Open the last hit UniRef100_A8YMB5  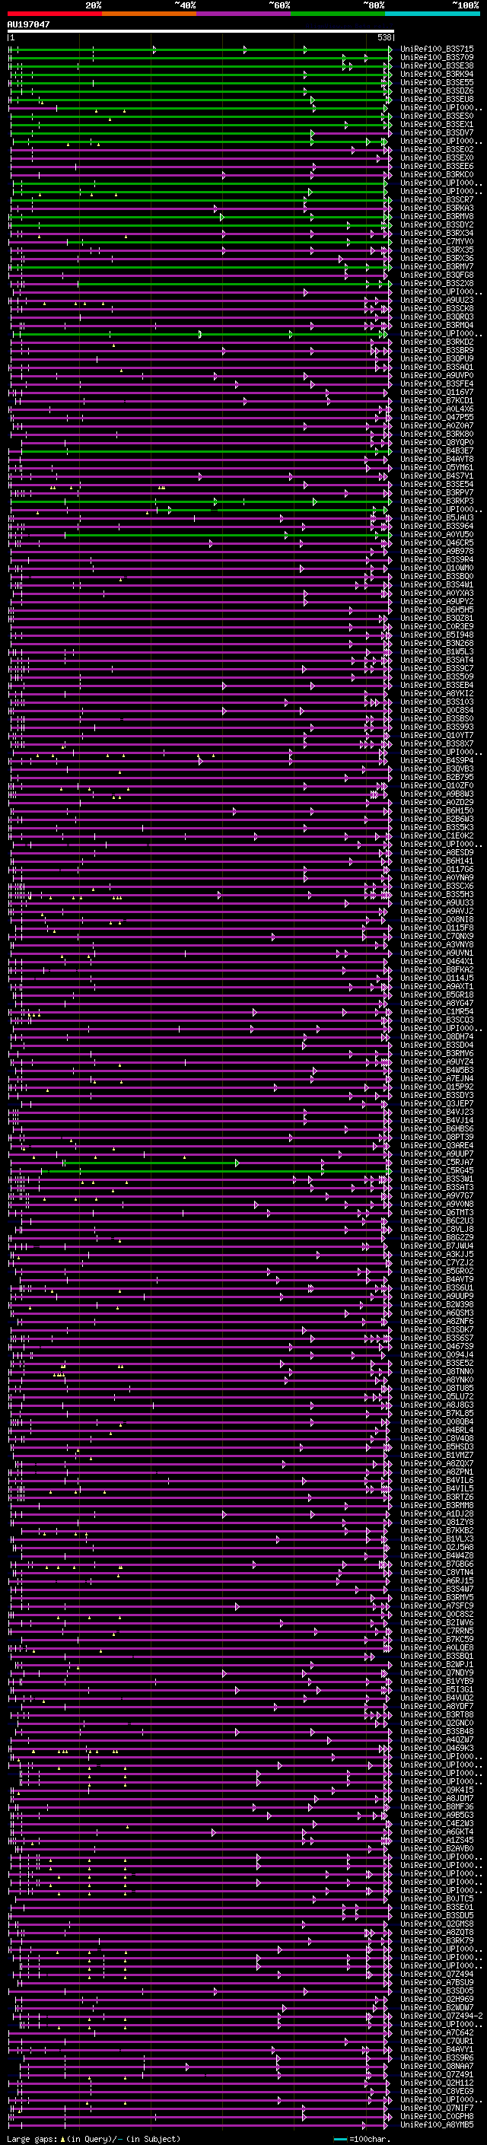point(437,2124)
